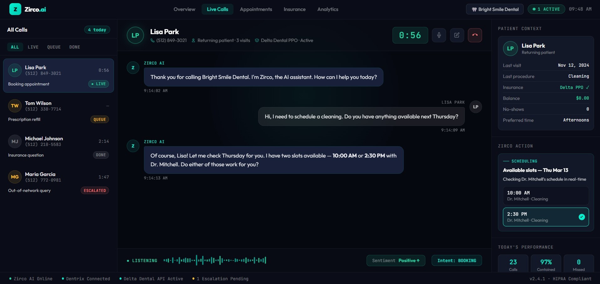Open the Analytics tab
Image resolution: width=600 pixels, height=284 pixels.
(327, 9)
